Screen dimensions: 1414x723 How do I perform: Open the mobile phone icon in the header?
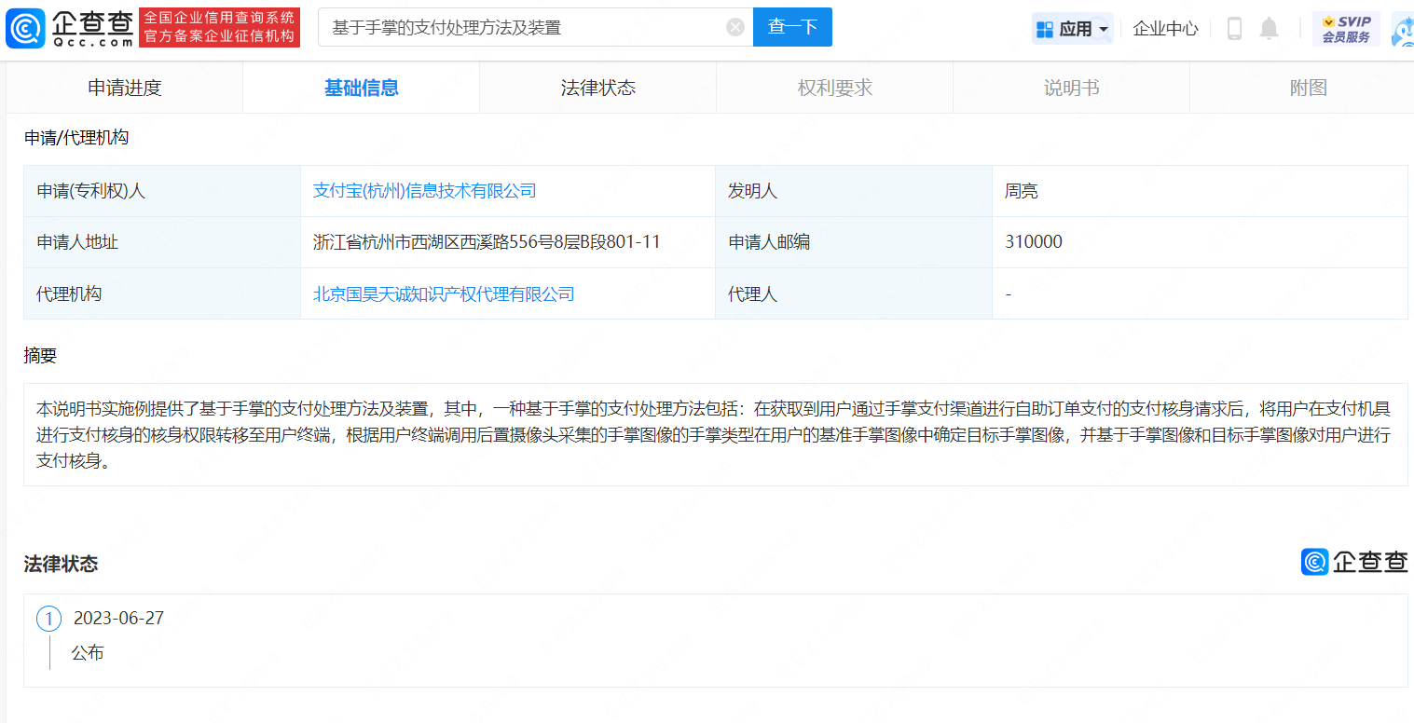pyautogui.click(x=1234, y=29)
